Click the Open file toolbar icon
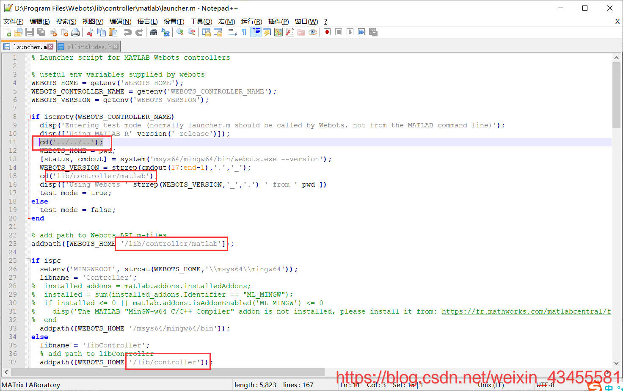This screenshot has width=623, height=391. coord(18,32)
